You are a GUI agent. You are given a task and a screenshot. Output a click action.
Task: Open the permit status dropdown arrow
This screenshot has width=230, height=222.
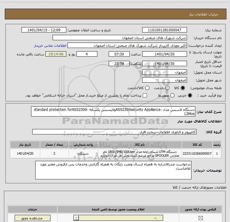click(76, 218)
